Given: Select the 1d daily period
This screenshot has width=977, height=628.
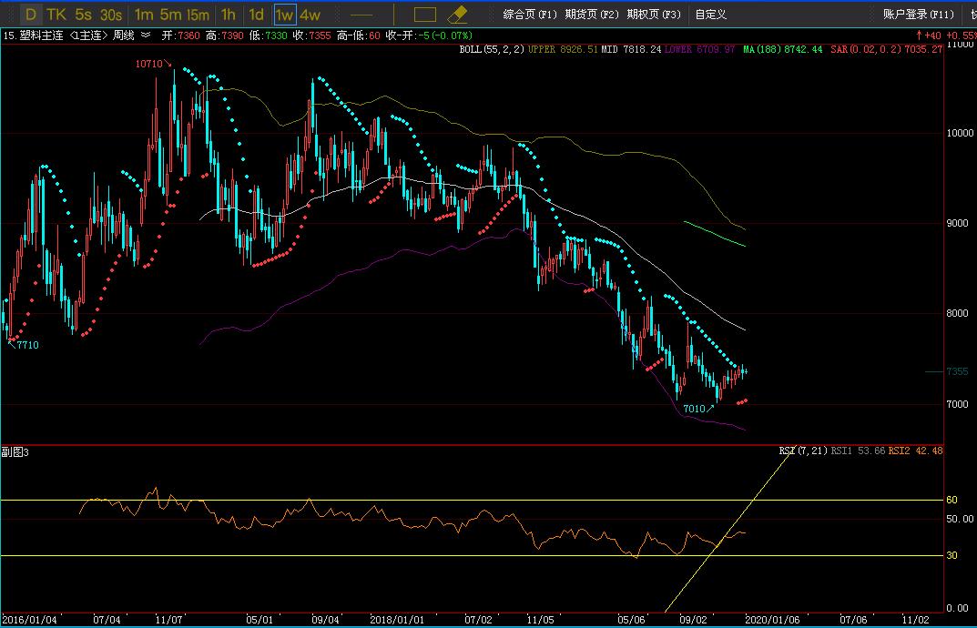Looking at the screenshot, I should pyautogui.click(x=256, y=15).
